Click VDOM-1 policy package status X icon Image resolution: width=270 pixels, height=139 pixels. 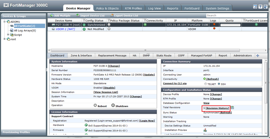(109, 29)
